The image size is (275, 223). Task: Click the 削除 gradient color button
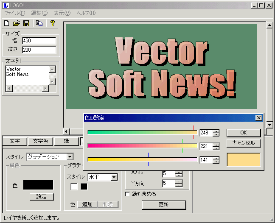[x=108, y=204]
